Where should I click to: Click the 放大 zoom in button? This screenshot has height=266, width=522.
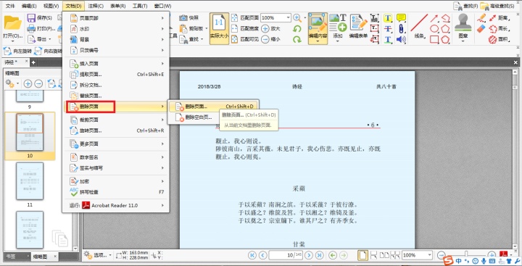pyautogui.click(x=270, y=29)
